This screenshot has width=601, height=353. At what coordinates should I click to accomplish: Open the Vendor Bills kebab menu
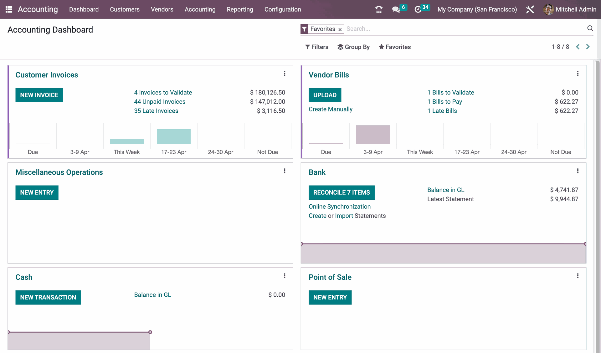coord(578,73)
